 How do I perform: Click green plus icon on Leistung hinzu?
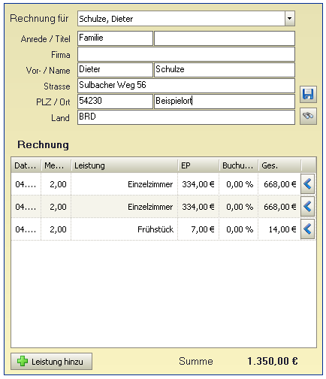point(23,361)
